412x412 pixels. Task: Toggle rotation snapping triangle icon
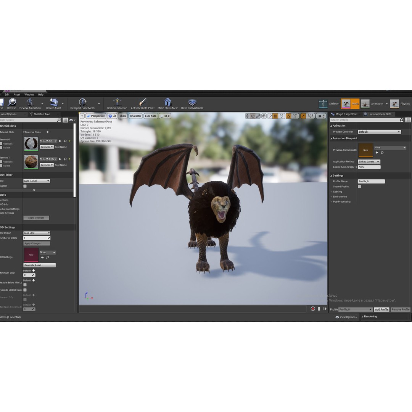288,116
